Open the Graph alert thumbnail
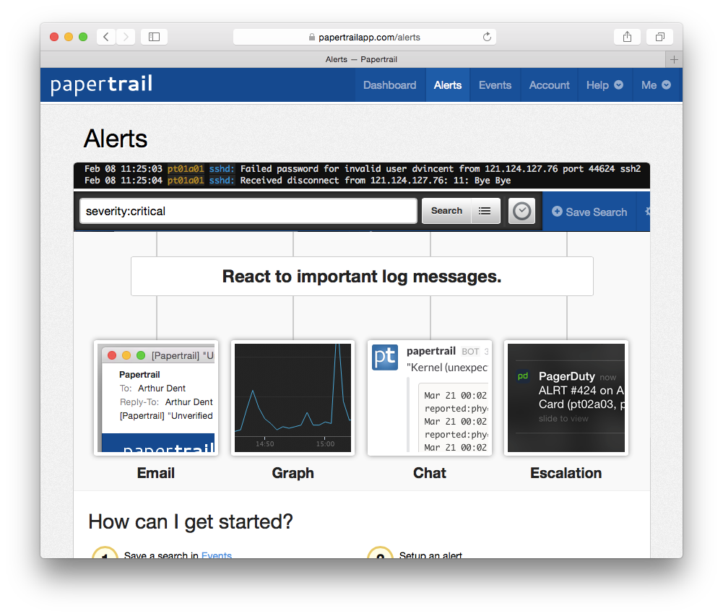The image size is (723, 616). [293, 398]
